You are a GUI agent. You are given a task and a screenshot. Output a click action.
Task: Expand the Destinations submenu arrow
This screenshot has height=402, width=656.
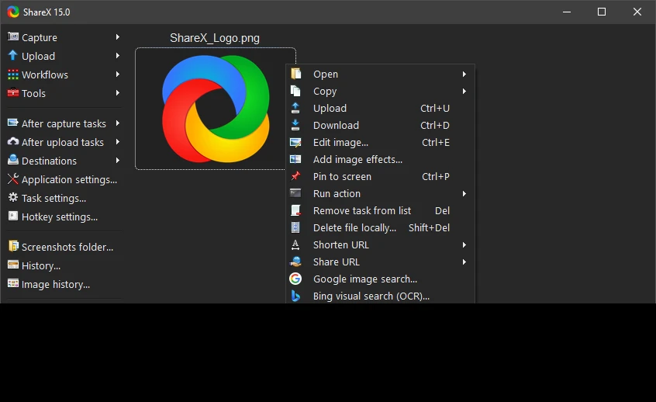(118, 161)
